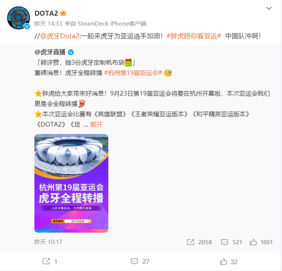
Task: Visit the @虎牙直播 account
Action: pyautogui.click(x=50, y=52)
